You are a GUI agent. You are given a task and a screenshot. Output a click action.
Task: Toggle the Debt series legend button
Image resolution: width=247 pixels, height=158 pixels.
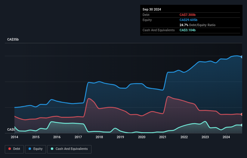(14, 149)
